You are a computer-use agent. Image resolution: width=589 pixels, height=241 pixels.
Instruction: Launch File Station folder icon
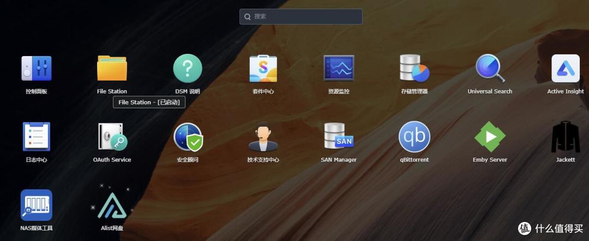pos(112,68)
